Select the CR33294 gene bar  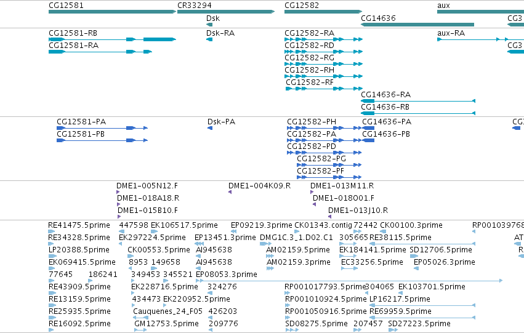[226, 12]
